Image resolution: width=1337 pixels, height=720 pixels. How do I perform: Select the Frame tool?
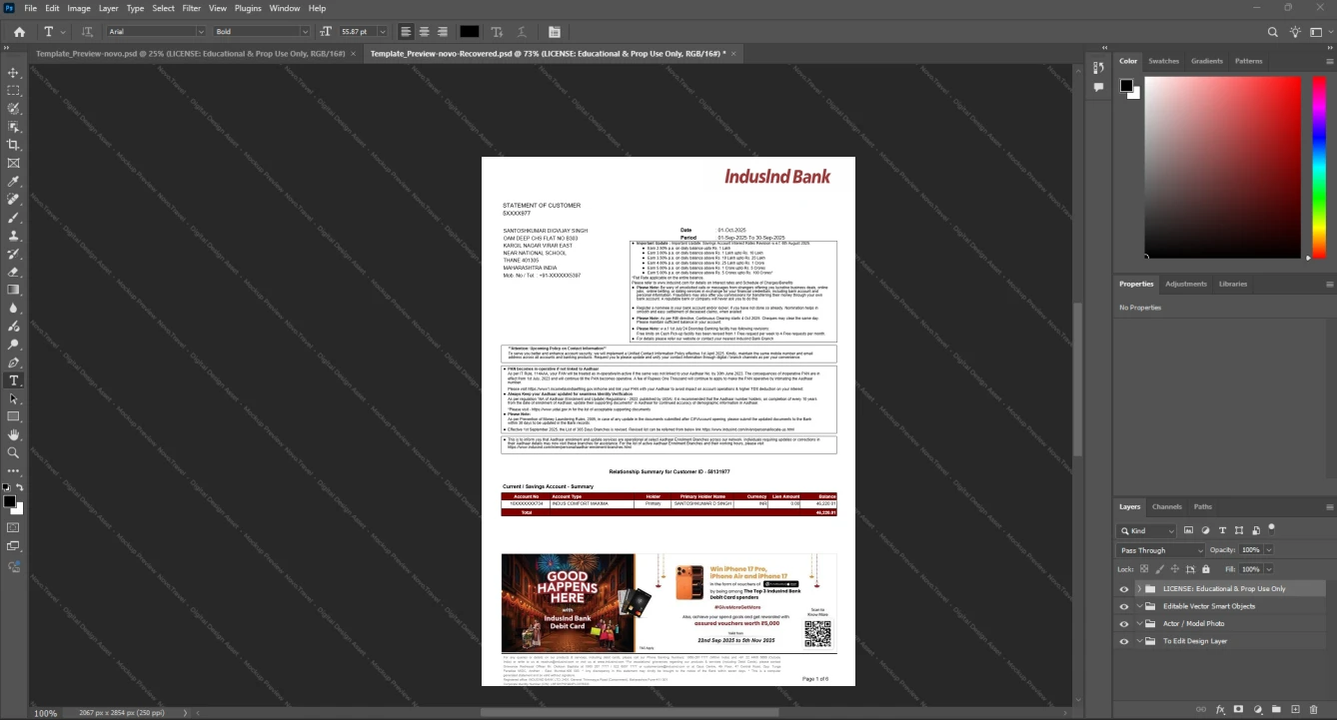[14, 163]
